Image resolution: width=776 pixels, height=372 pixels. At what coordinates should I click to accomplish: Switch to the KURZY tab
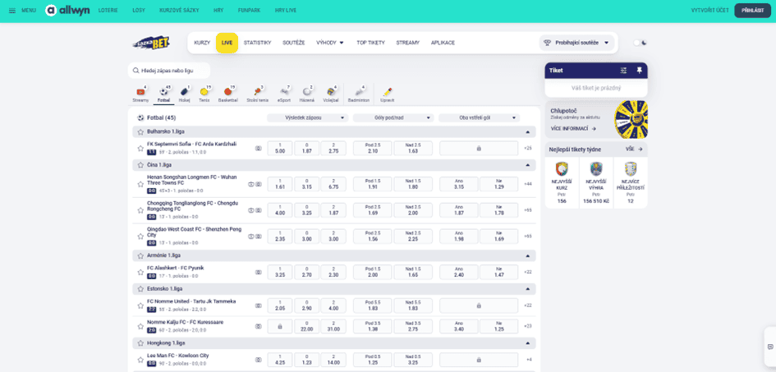202,43
